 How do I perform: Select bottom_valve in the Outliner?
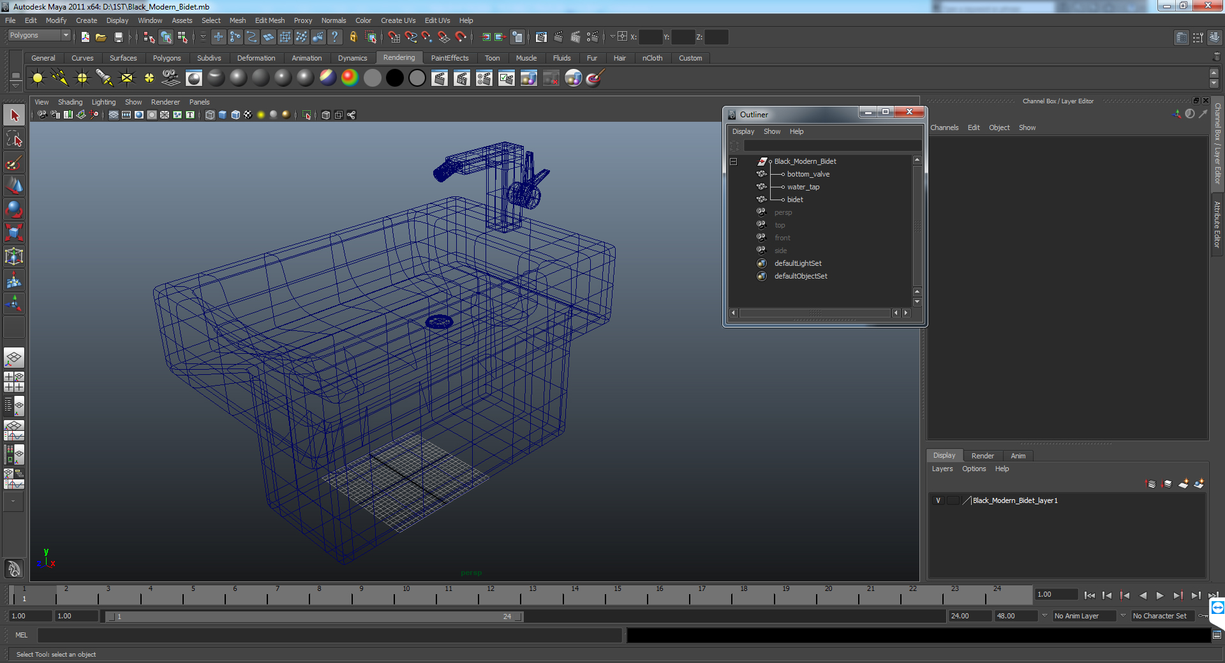808,174
